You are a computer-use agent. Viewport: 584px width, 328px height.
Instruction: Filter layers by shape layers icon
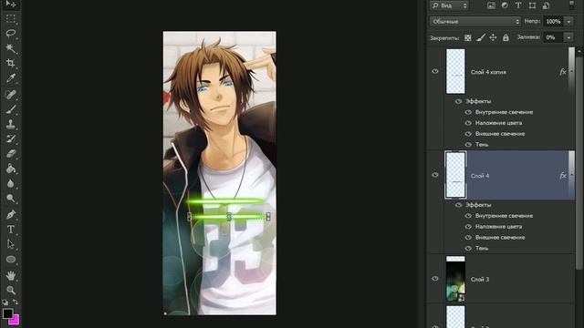coord(532,5)
